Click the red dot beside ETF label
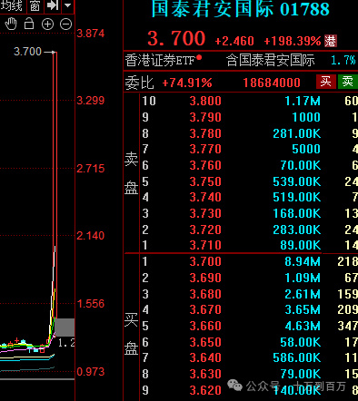Viewport: 358px width, 401px height. pyautogui.click(x=199, y=57)
